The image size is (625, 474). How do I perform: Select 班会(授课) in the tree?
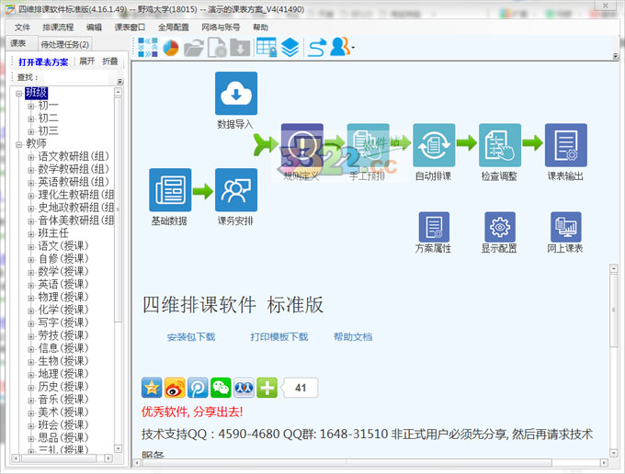coord(63,425)
